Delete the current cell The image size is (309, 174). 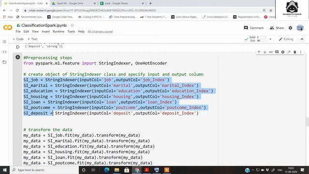pos(295,52)
